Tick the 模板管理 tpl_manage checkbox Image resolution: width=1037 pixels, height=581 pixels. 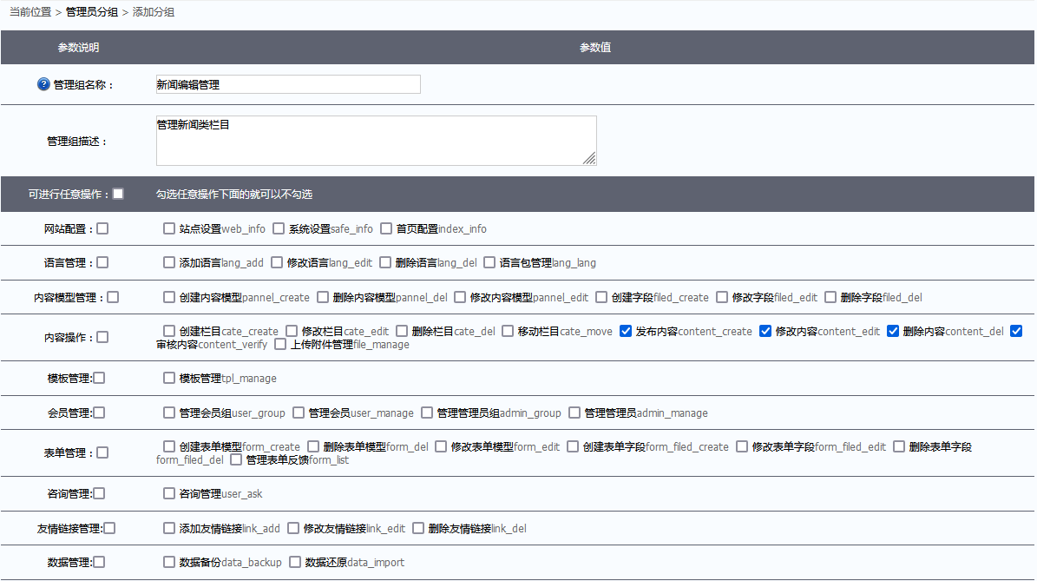[x=169, y=378]
